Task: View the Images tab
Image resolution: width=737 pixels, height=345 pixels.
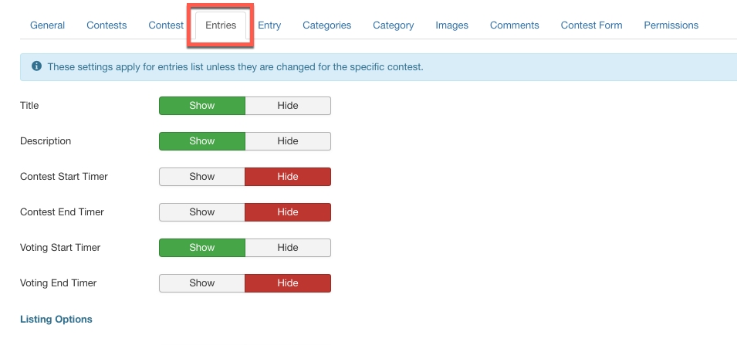Action: pyautogui.click(x=451, y=25)
